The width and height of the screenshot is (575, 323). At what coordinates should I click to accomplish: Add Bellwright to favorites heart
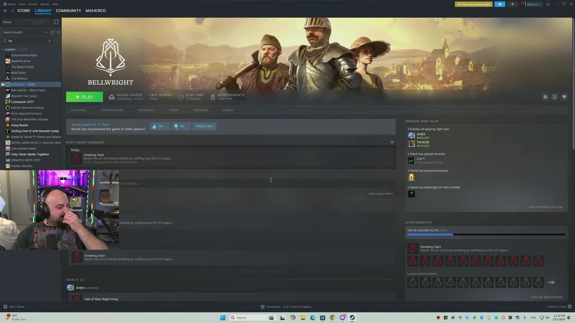(564, 97)
